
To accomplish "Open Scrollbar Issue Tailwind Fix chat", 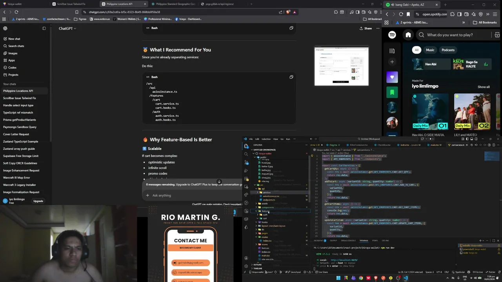I will click(x=20, y=98).
